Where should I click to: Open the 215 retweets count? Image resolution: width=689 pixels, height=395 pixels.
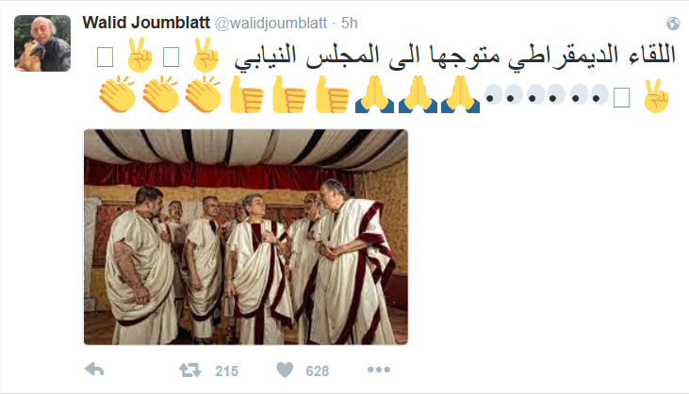click(x=227, y=371)
